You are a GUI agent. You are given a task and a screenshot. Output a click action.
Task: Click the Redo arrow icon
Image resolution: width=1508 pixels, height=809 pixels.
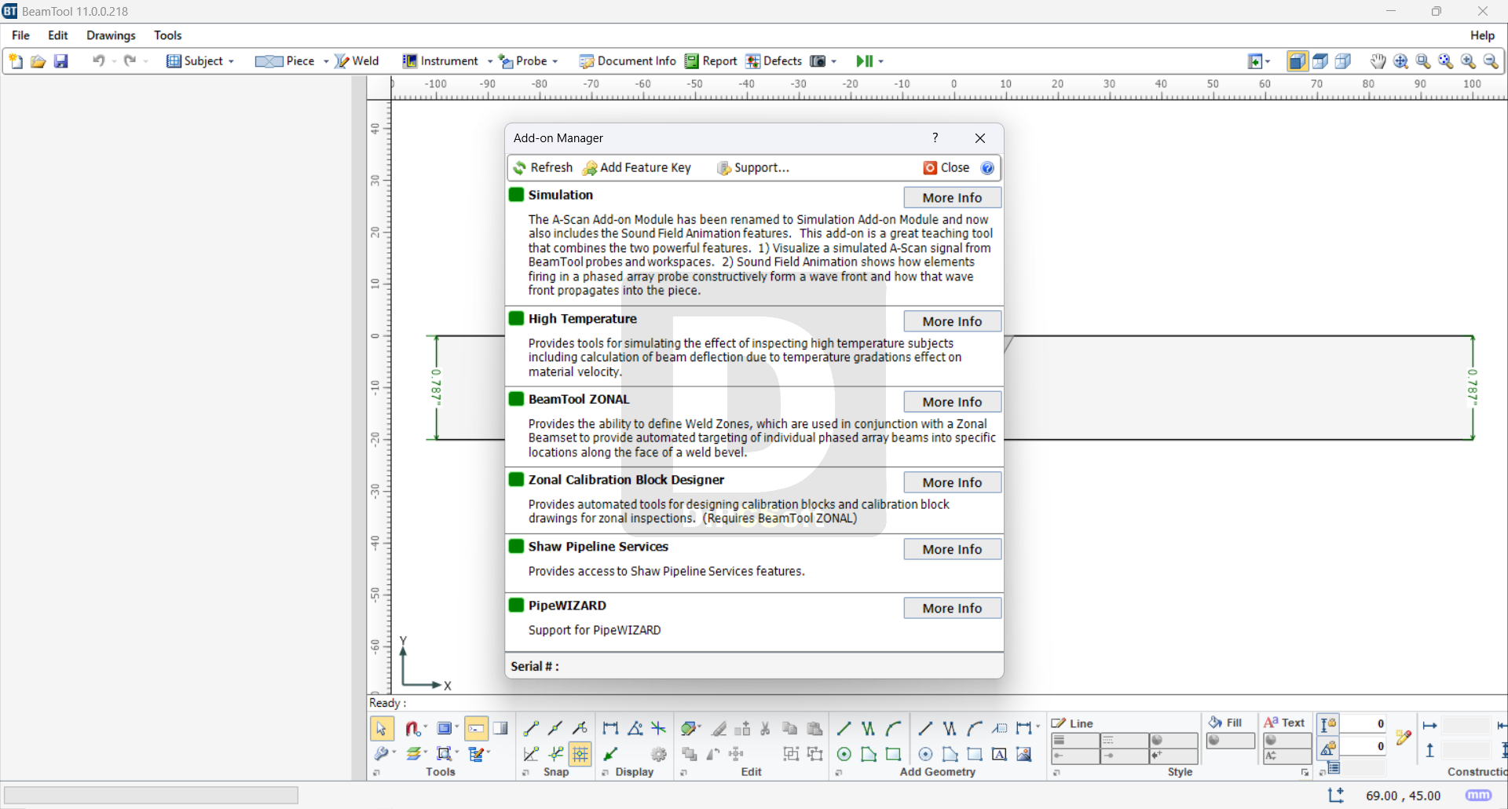pos(130,61)
